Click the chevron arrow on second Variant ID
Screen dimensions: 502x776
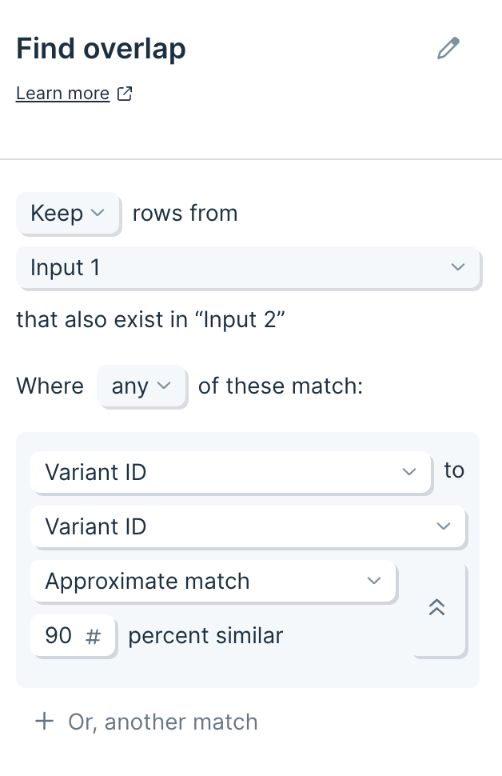tap(444, 526)
